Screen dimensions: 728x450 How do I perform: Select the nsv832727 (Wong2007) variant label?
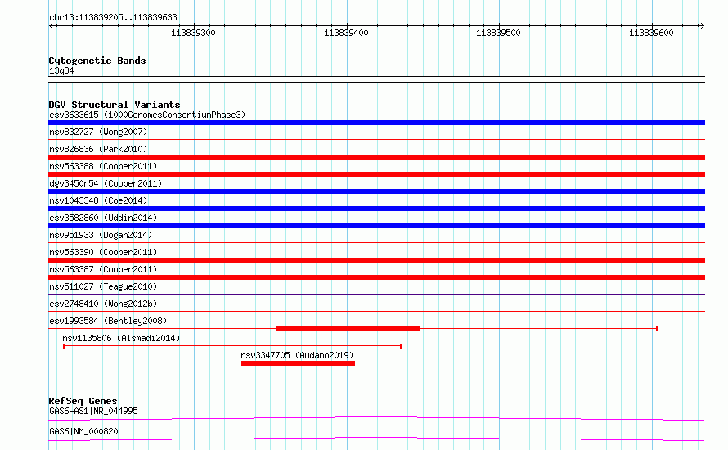coord(98,132)
